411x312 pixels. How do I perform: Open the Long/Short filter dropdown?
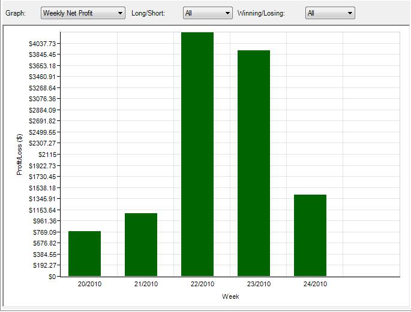click(208, 13)
